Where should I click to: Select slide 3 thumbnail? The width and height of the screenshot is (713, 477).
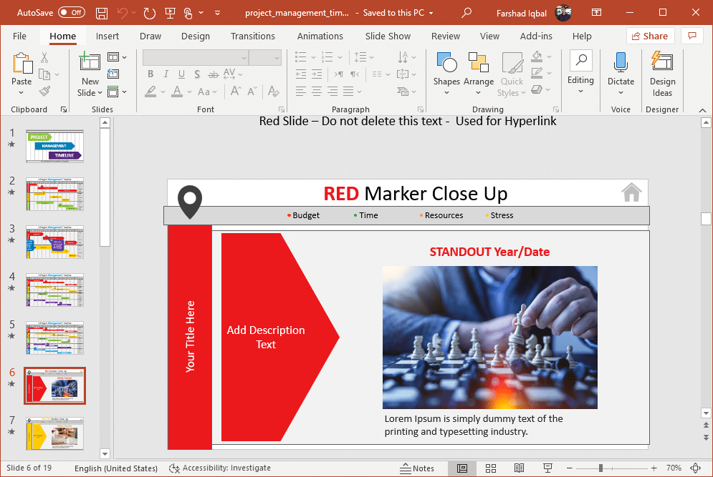pyautogui.click(x=54, y=242)
